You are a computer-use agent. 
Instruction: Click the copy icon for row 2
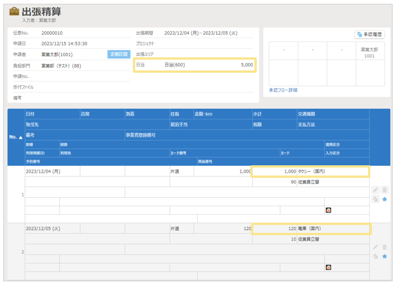(375, 256)
